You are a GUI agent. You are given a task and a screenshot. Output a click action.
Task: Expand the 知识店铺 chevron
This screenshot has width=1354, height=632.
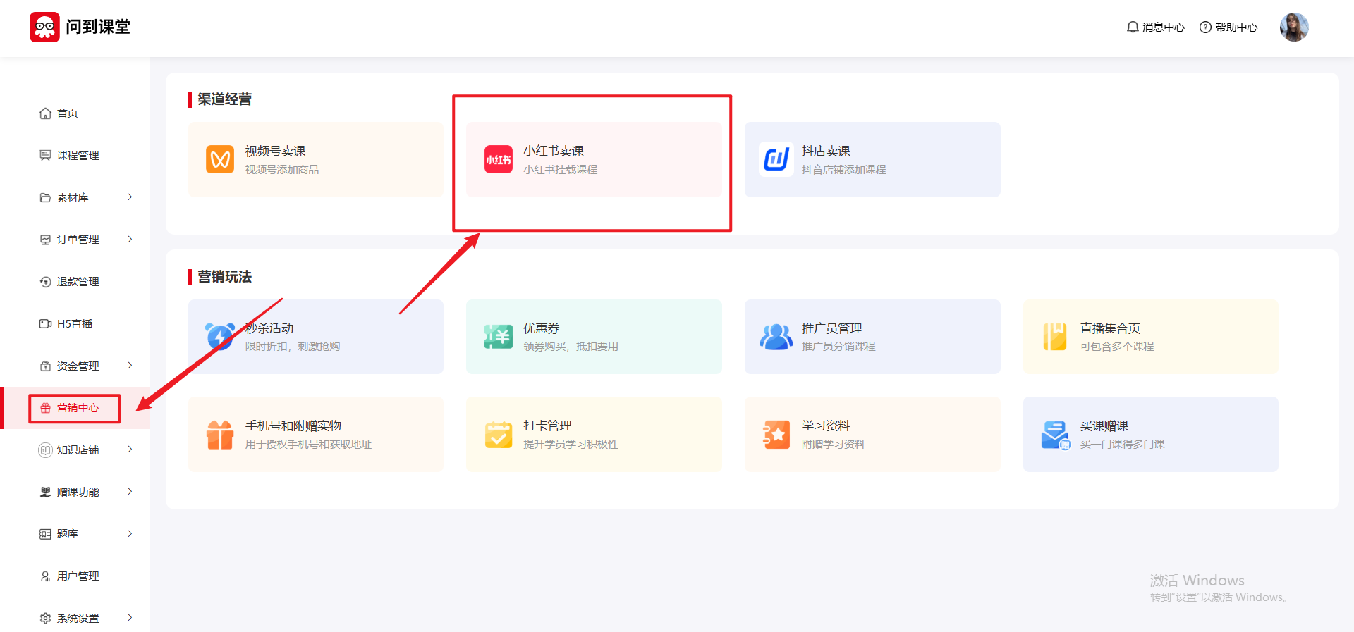click(130, 450)
